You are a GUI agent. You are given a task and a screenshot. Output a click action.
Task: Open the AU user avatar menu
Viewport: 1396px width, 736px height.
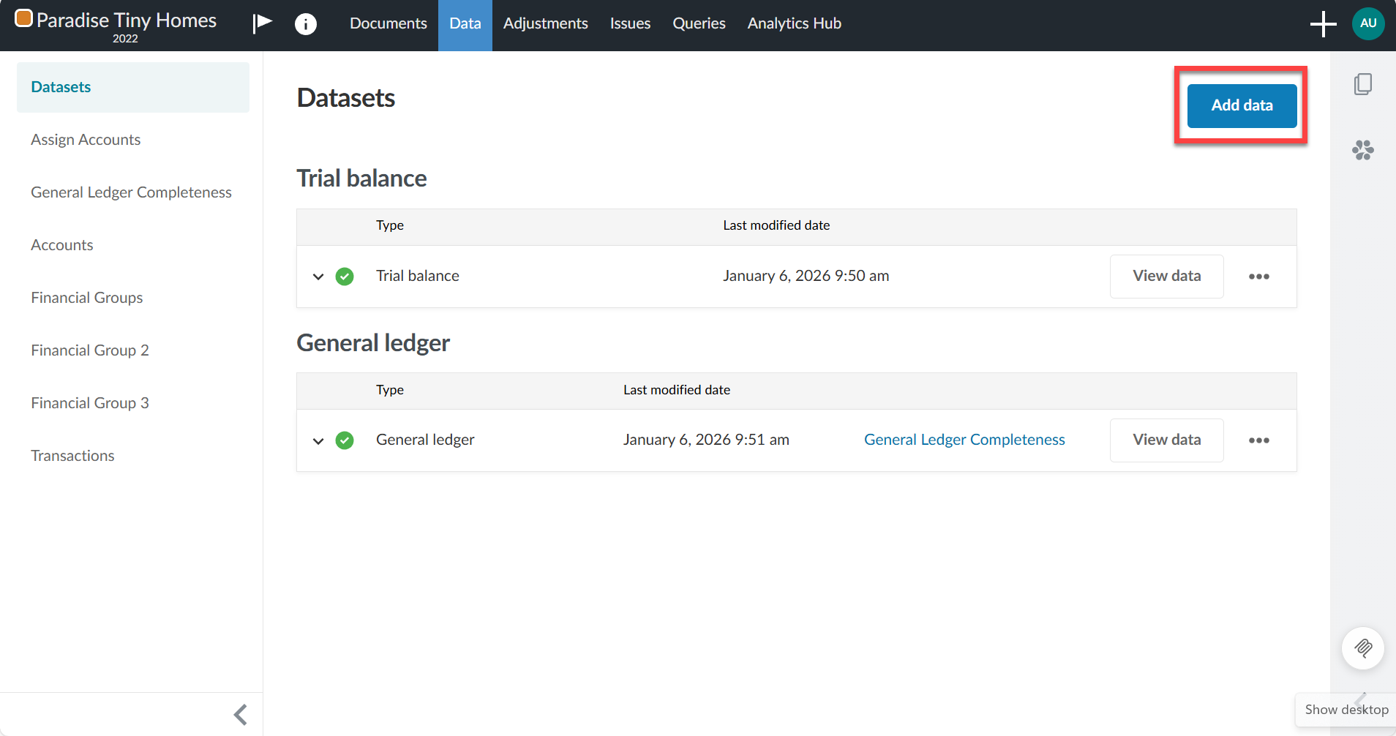pos(1368,23)
